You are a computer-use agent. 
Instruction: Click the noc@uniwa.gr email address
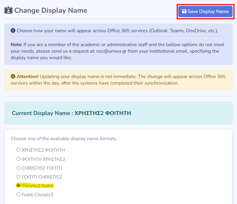pos(111,51)
